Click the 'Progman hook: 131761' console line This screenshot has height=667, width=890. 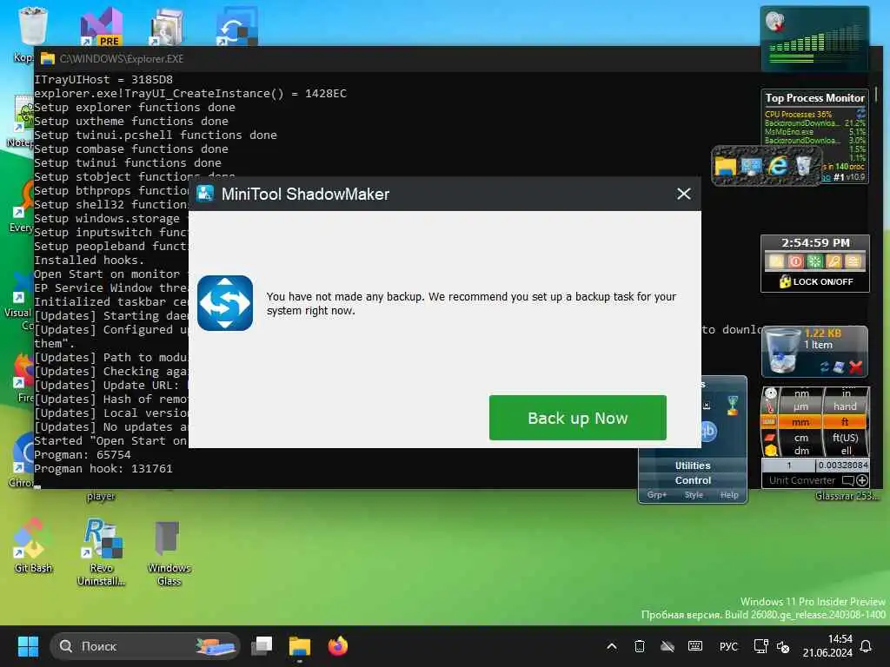103,468
